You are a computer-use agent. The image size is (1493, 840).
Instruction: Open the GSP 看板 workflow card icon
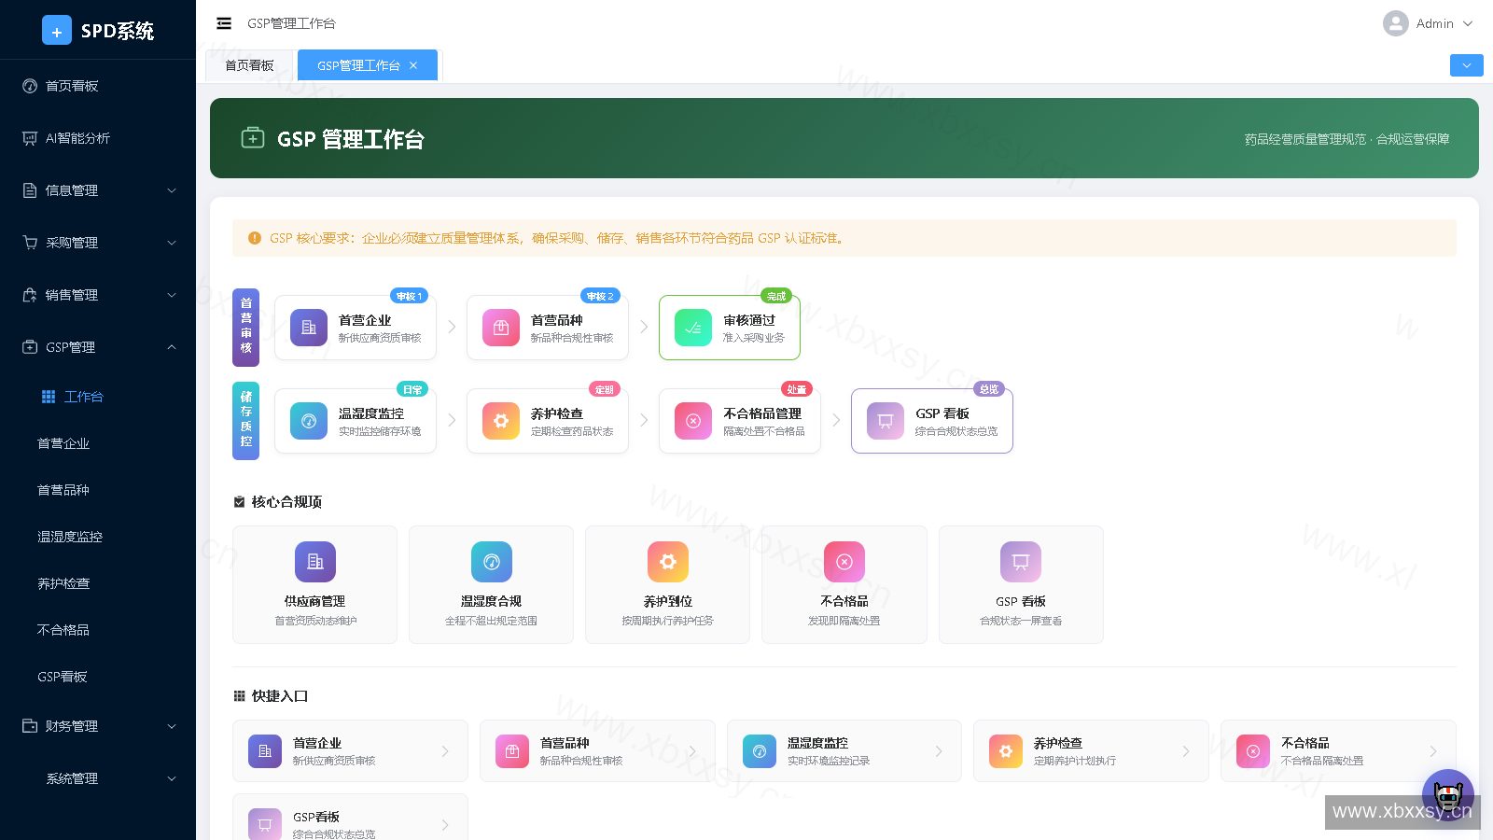(886, 421)
